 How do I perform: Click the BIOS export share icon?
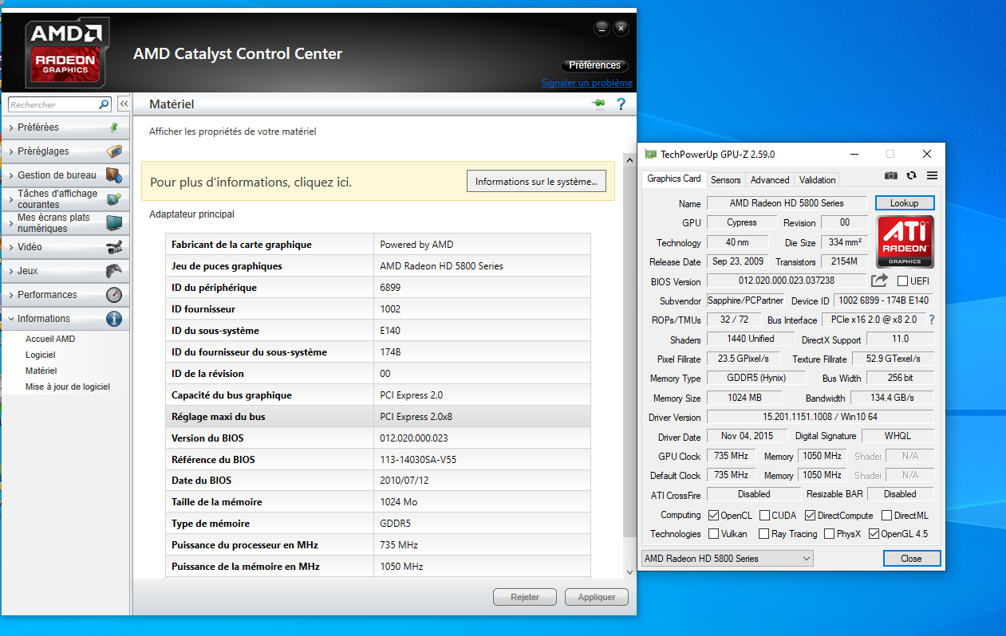879,281
